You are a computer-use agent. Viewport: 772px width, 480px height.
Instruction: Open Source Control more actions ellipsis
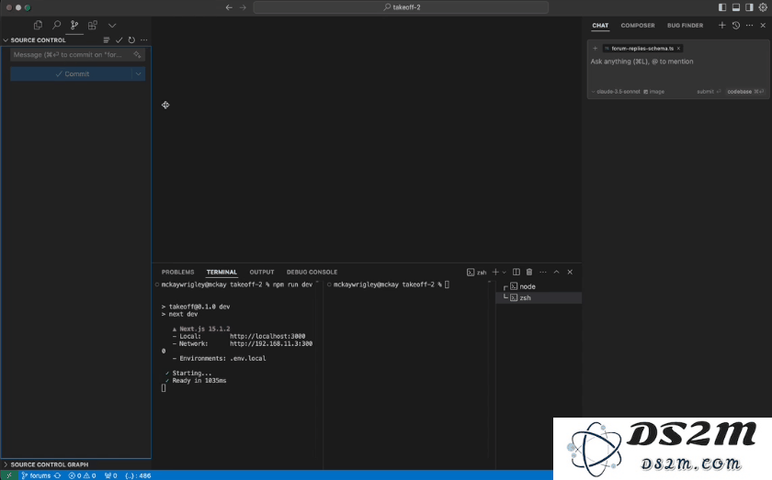pyautogui.click(x=143, y=40)
